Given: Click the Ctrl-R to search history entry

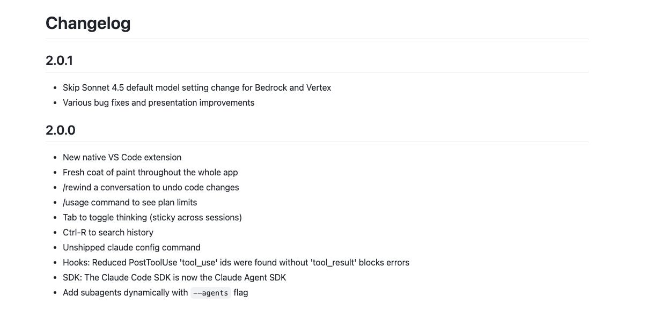Looking at the screenshot, I should tap(108, 232).
